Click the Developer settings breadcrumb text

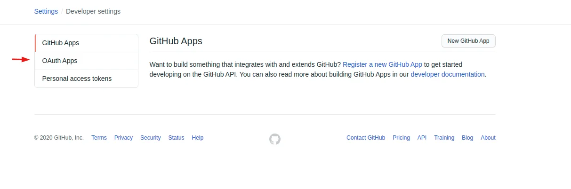click(93, 11)
